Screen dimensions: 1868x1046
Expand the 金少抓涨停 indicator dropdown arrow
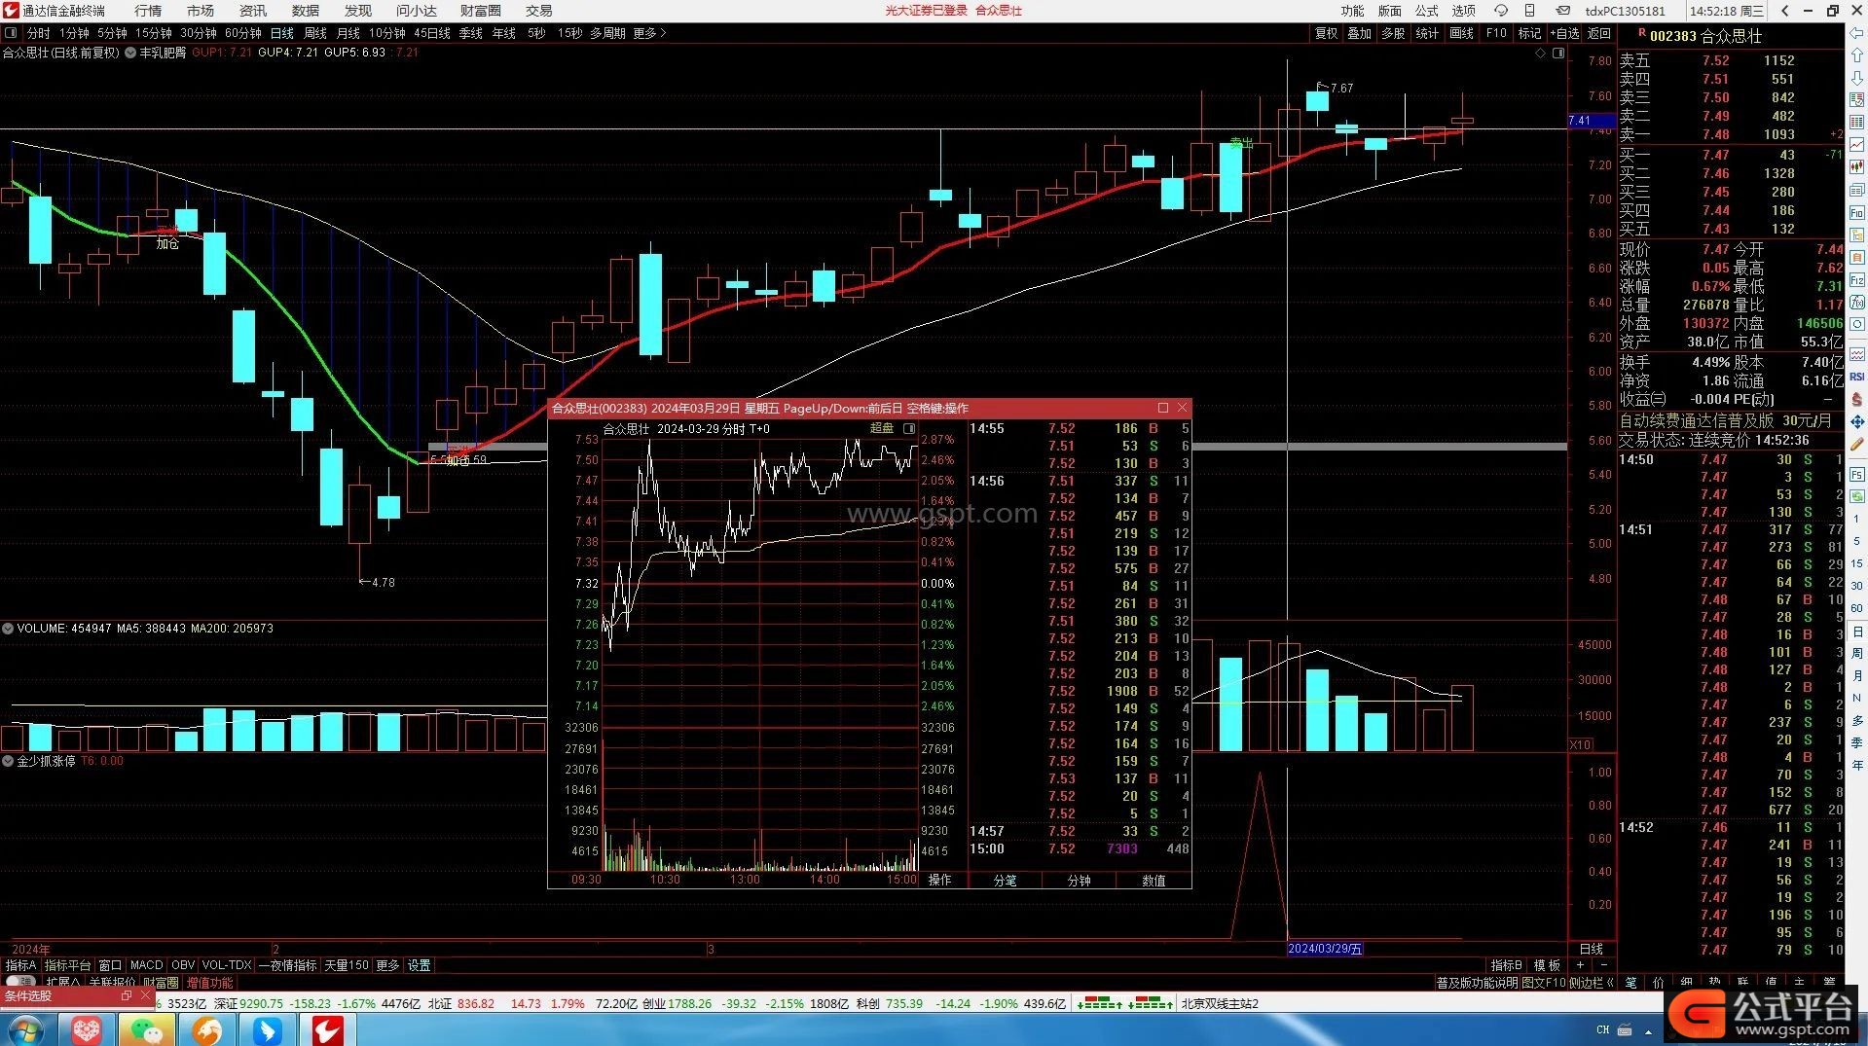coord(8,761)
